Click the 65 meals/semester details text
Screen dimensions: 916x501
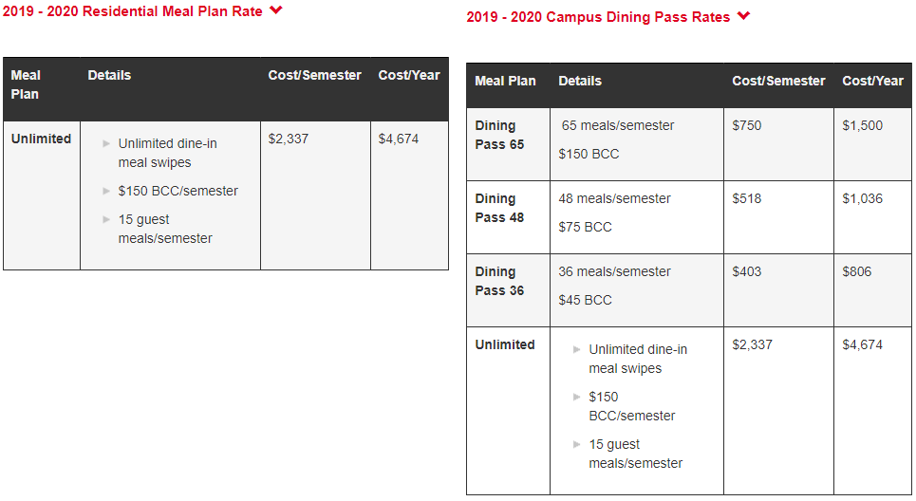click(618, 125)
